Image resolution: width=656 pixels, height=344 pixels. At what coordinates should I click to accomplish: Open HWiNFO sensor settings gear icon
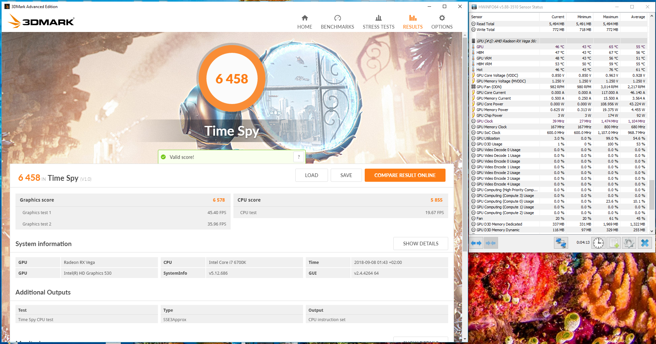click(629, 243)
